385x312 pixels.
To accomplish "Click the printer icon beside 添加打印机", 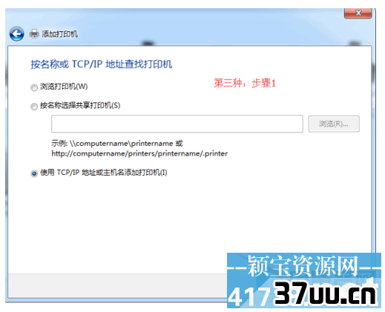I will point(34,34).
